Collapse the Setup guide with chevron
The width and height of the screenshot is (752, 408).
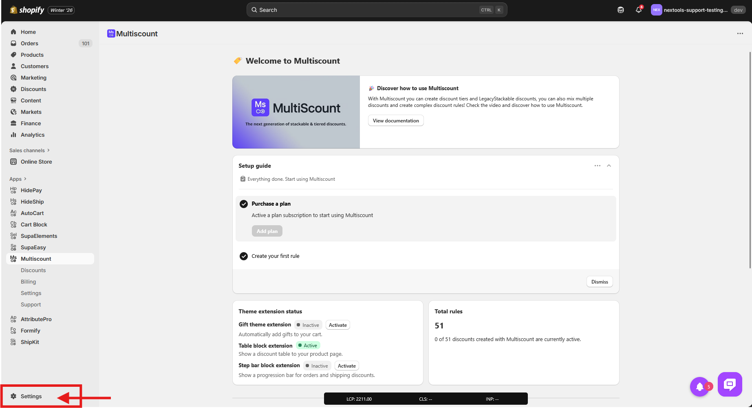[609, 166]
